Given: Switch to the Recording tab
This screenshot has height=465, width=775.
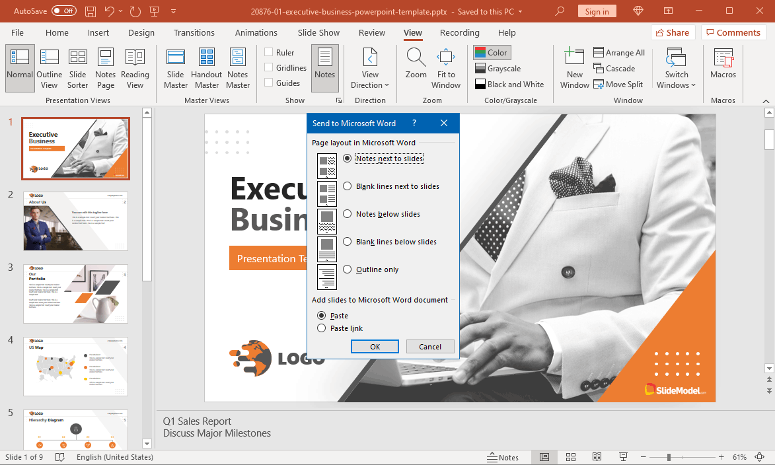Looking at the screenshot, I should point(459,32).
